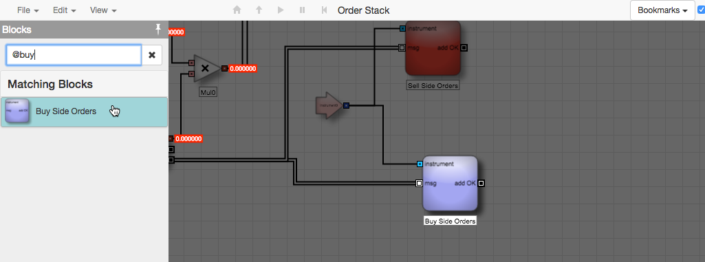Click the Sell Side Orders red block
705x262 pixels.
click(x=433, y=48)
